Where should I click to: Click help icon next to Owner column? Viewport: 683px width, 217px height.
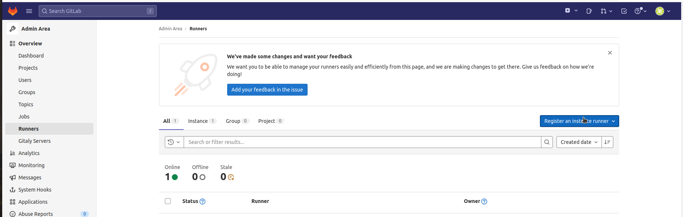(x=484, y=201)
